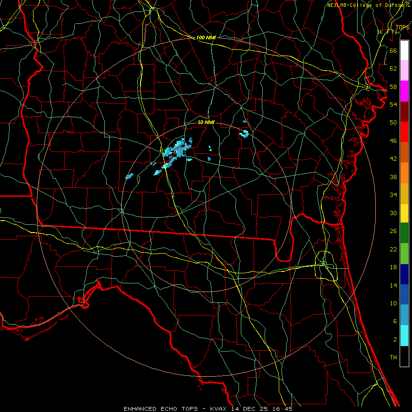Click the light pink legend swatch
412x412 pixels.
pyautogui.click(x=404, y=70)
